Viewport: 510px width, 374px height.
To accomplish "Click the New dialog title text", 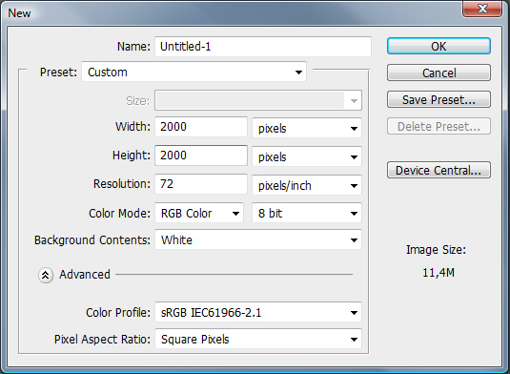I will click(19, 13).
